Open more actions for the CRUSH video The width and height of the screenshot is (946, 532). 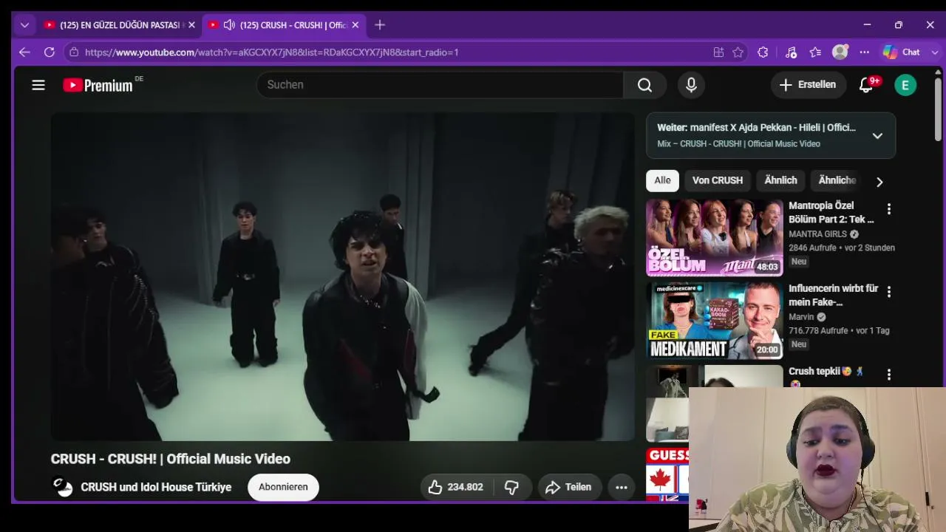click(621, 487)
